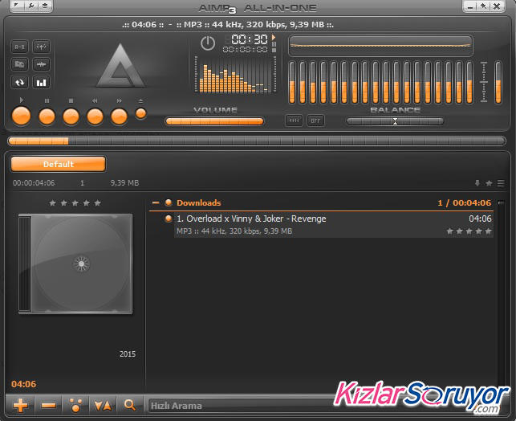The height and width of the screenshot is (421, 516).
Task: Select the Default playlist tab
Action: click(x=59, y=164)
